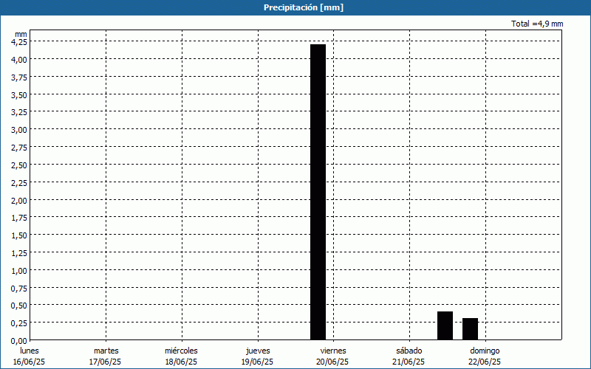The height and width of the screenshot is (369, 591).
Task: Click the 3,00 y-axis value
Action: tap(19, 130)
